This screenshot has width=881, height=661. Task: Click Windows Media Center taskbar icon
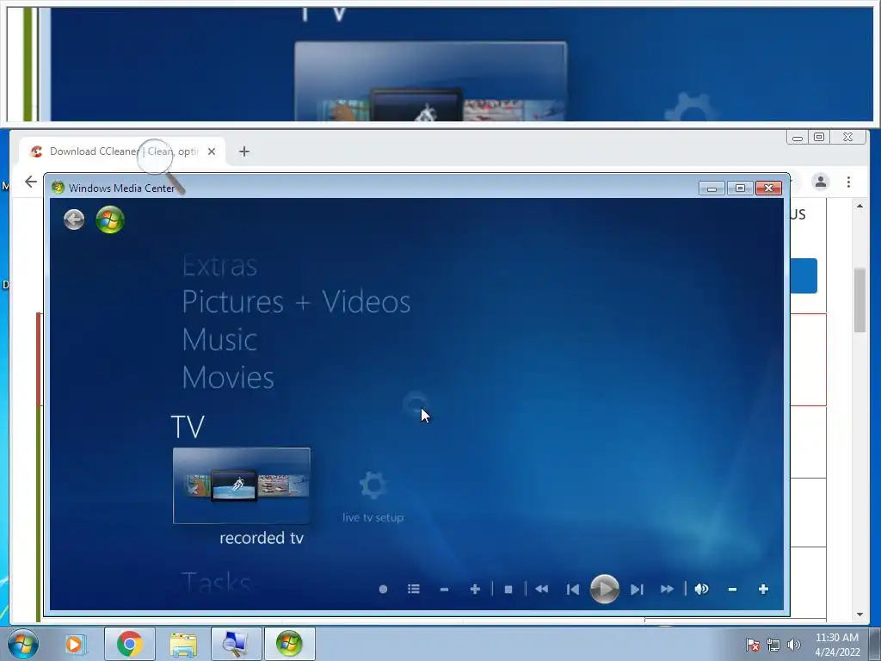pyautogui.click(x=289, y=644)
